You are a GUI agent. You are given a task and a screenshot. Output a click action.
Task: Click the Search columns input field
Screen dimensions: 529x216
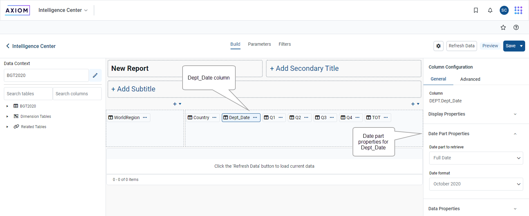pyautogui.click(x=77, y=94)
